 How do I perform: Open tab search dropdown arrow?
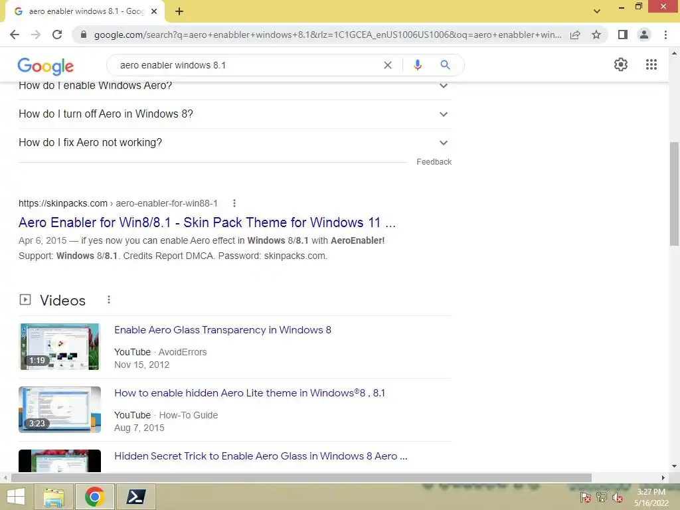tap(597, 11)
